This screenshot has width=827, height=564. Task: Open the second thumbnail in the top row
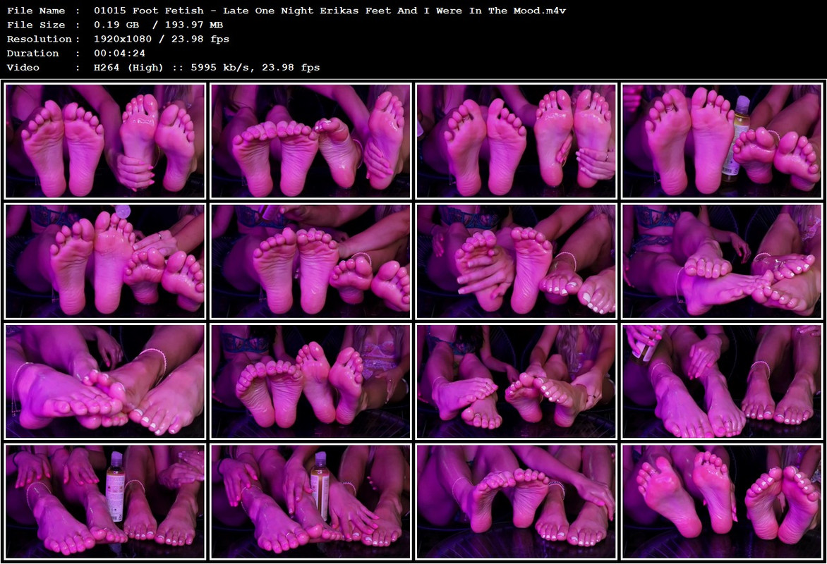click(x=310, y=141)
